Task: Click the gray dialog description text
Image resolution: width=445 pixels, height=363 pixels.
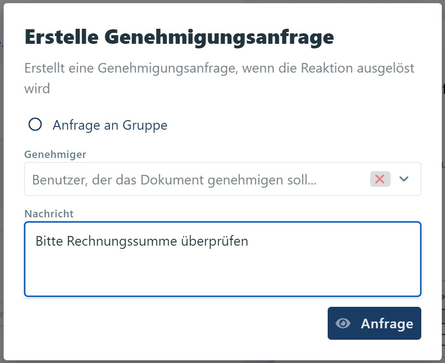Action: tap(219, 68)
